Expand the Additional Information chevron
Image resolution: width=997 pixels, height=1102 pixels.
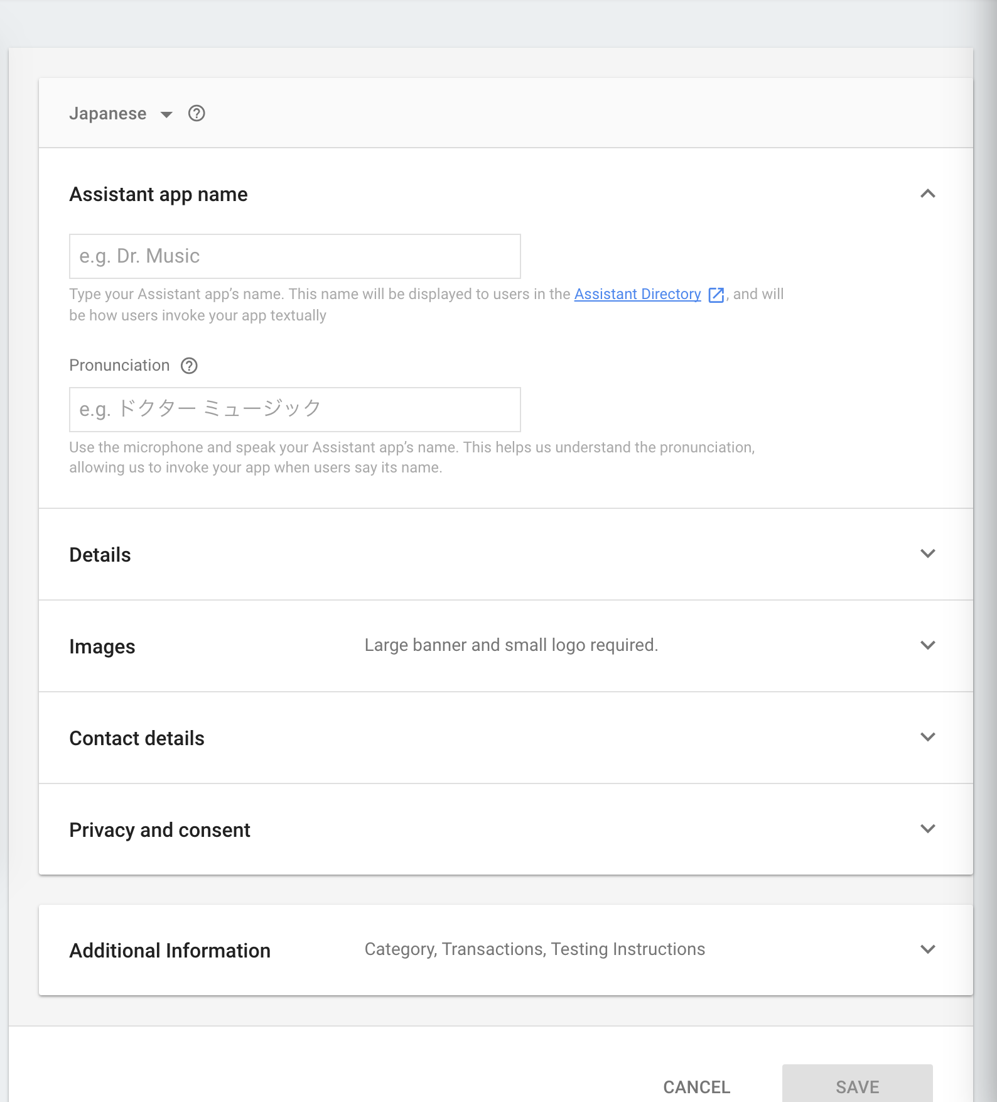[x=927, y=949]
